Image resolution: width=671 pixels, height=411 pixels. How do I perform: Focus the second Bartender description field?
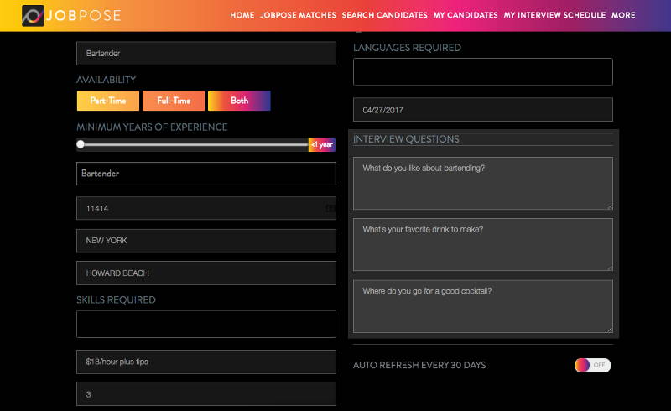coord(206,174)
